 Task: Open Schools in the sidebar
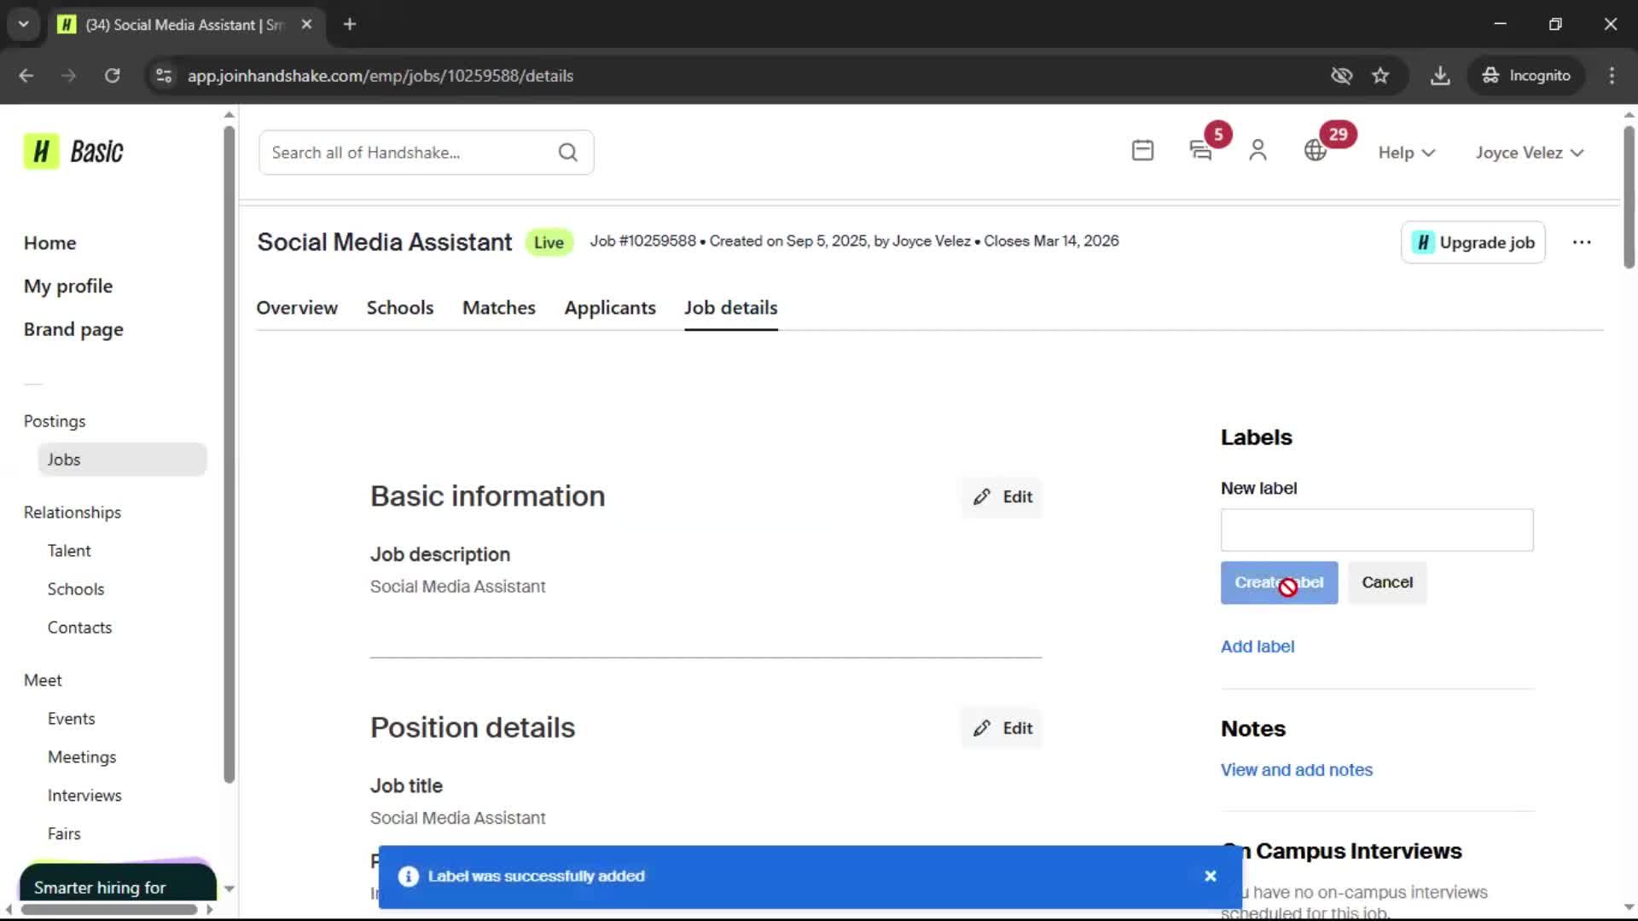pyautogui.click(x=76, y=589)
